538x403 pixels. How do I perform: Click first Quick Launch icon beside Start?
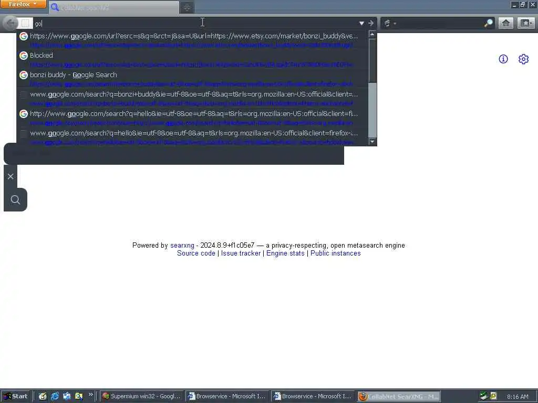click(x=43, y=397)
